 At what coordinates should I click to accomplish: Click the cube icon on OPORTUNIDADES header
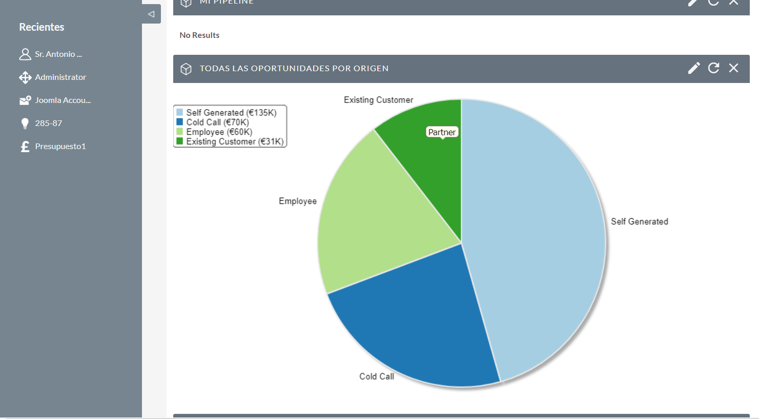coord(186,68)
